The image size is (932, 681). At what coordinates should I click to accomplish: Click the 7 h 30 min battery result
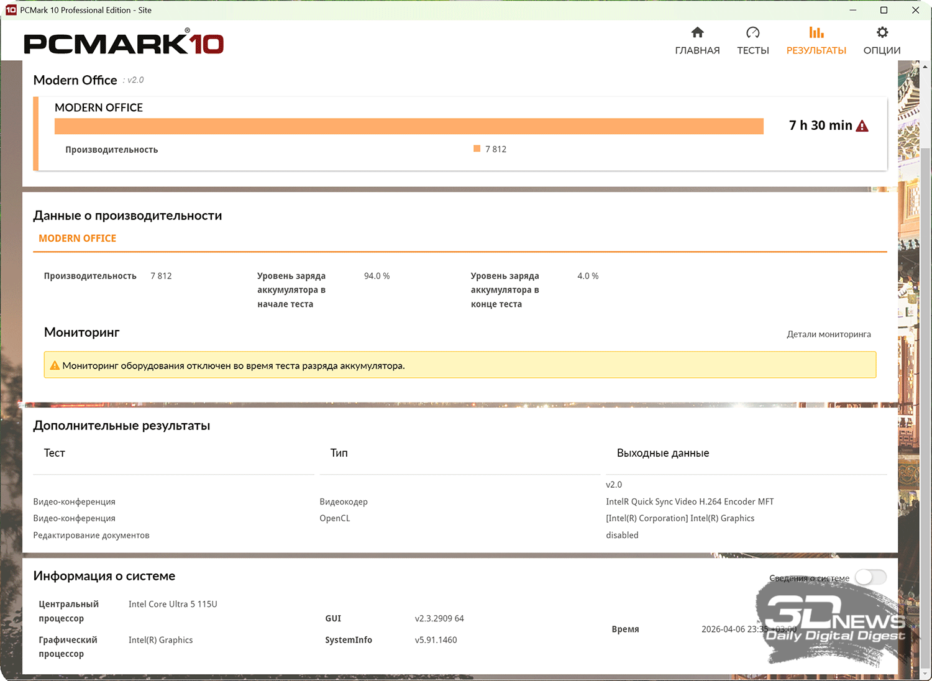[820, 126]
